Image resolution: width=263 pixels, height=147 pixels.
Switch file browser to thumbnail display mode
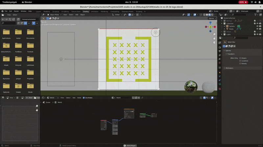coord(26,23)
